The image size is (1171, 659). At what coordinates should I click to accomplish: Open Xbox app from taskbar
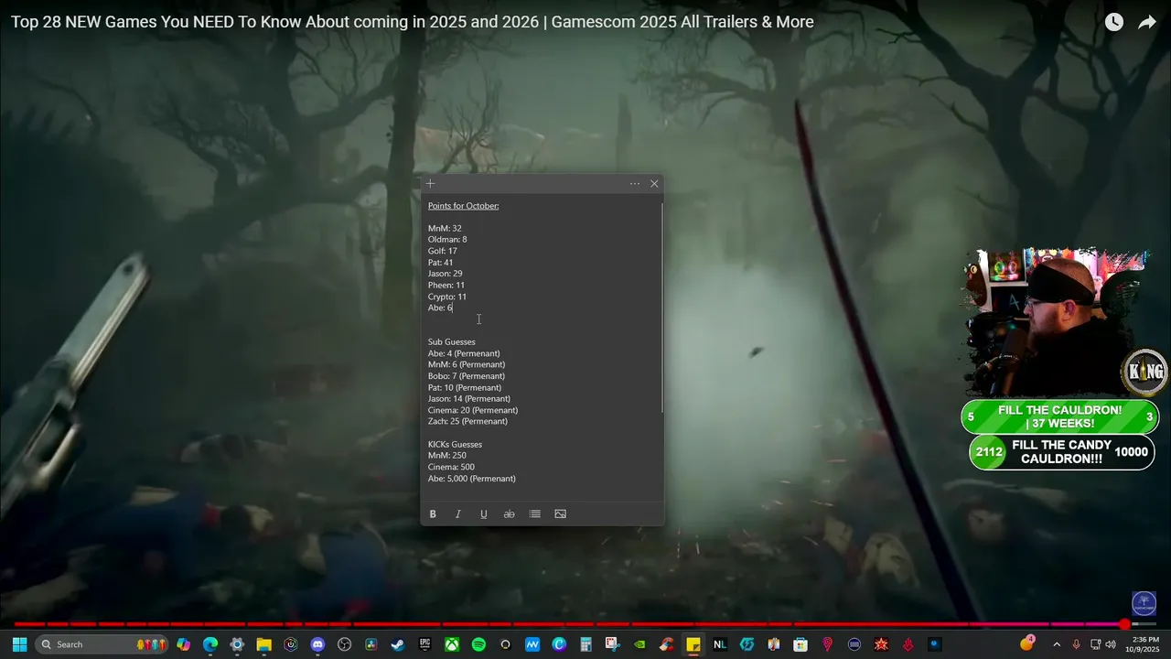tap(452, 644)
